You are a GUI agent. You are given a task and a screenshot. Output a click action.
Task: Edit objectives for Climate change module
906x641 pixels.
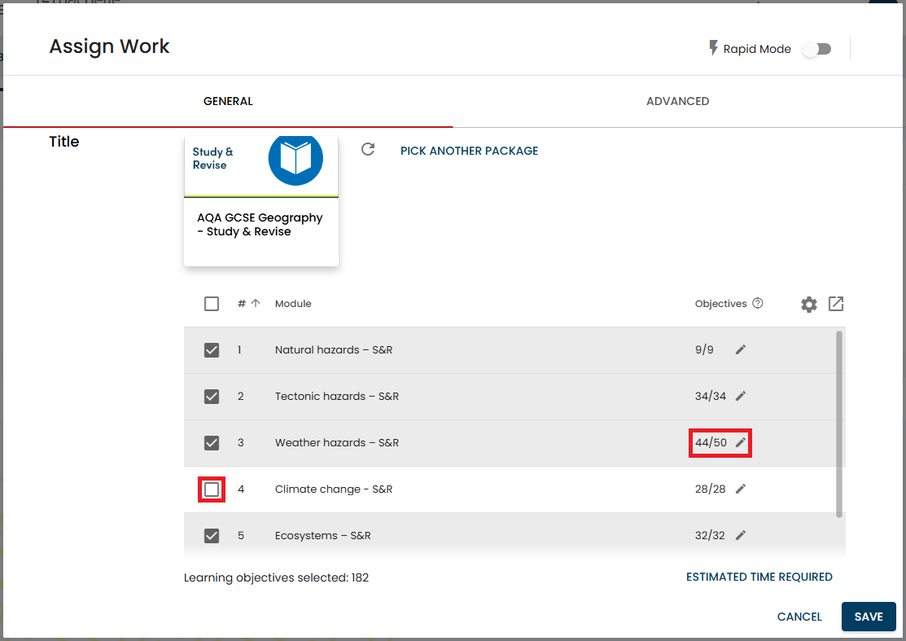(x=741, y=490)
